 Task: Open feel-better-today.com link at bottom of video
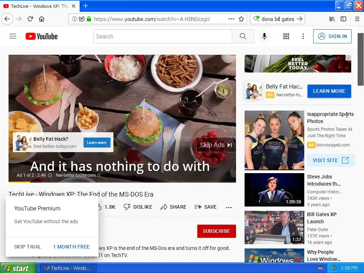[78, 175]
